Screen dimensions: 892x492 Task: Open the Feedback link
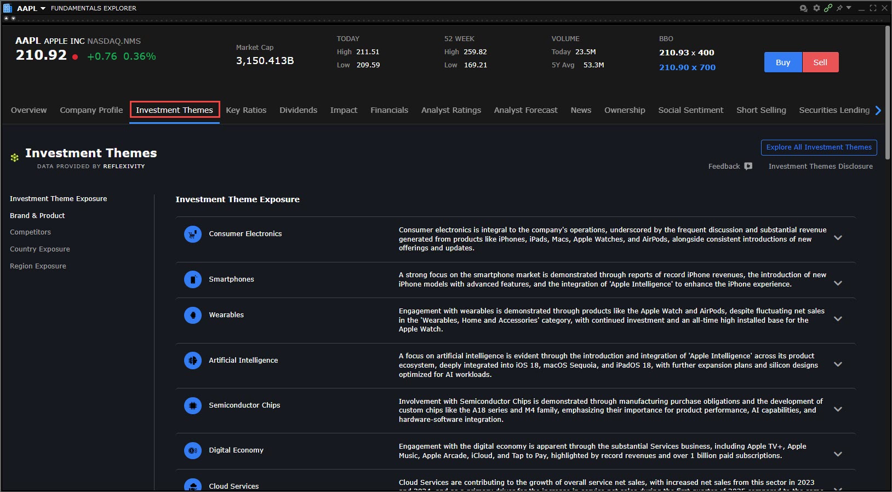[x=724, y=166]
